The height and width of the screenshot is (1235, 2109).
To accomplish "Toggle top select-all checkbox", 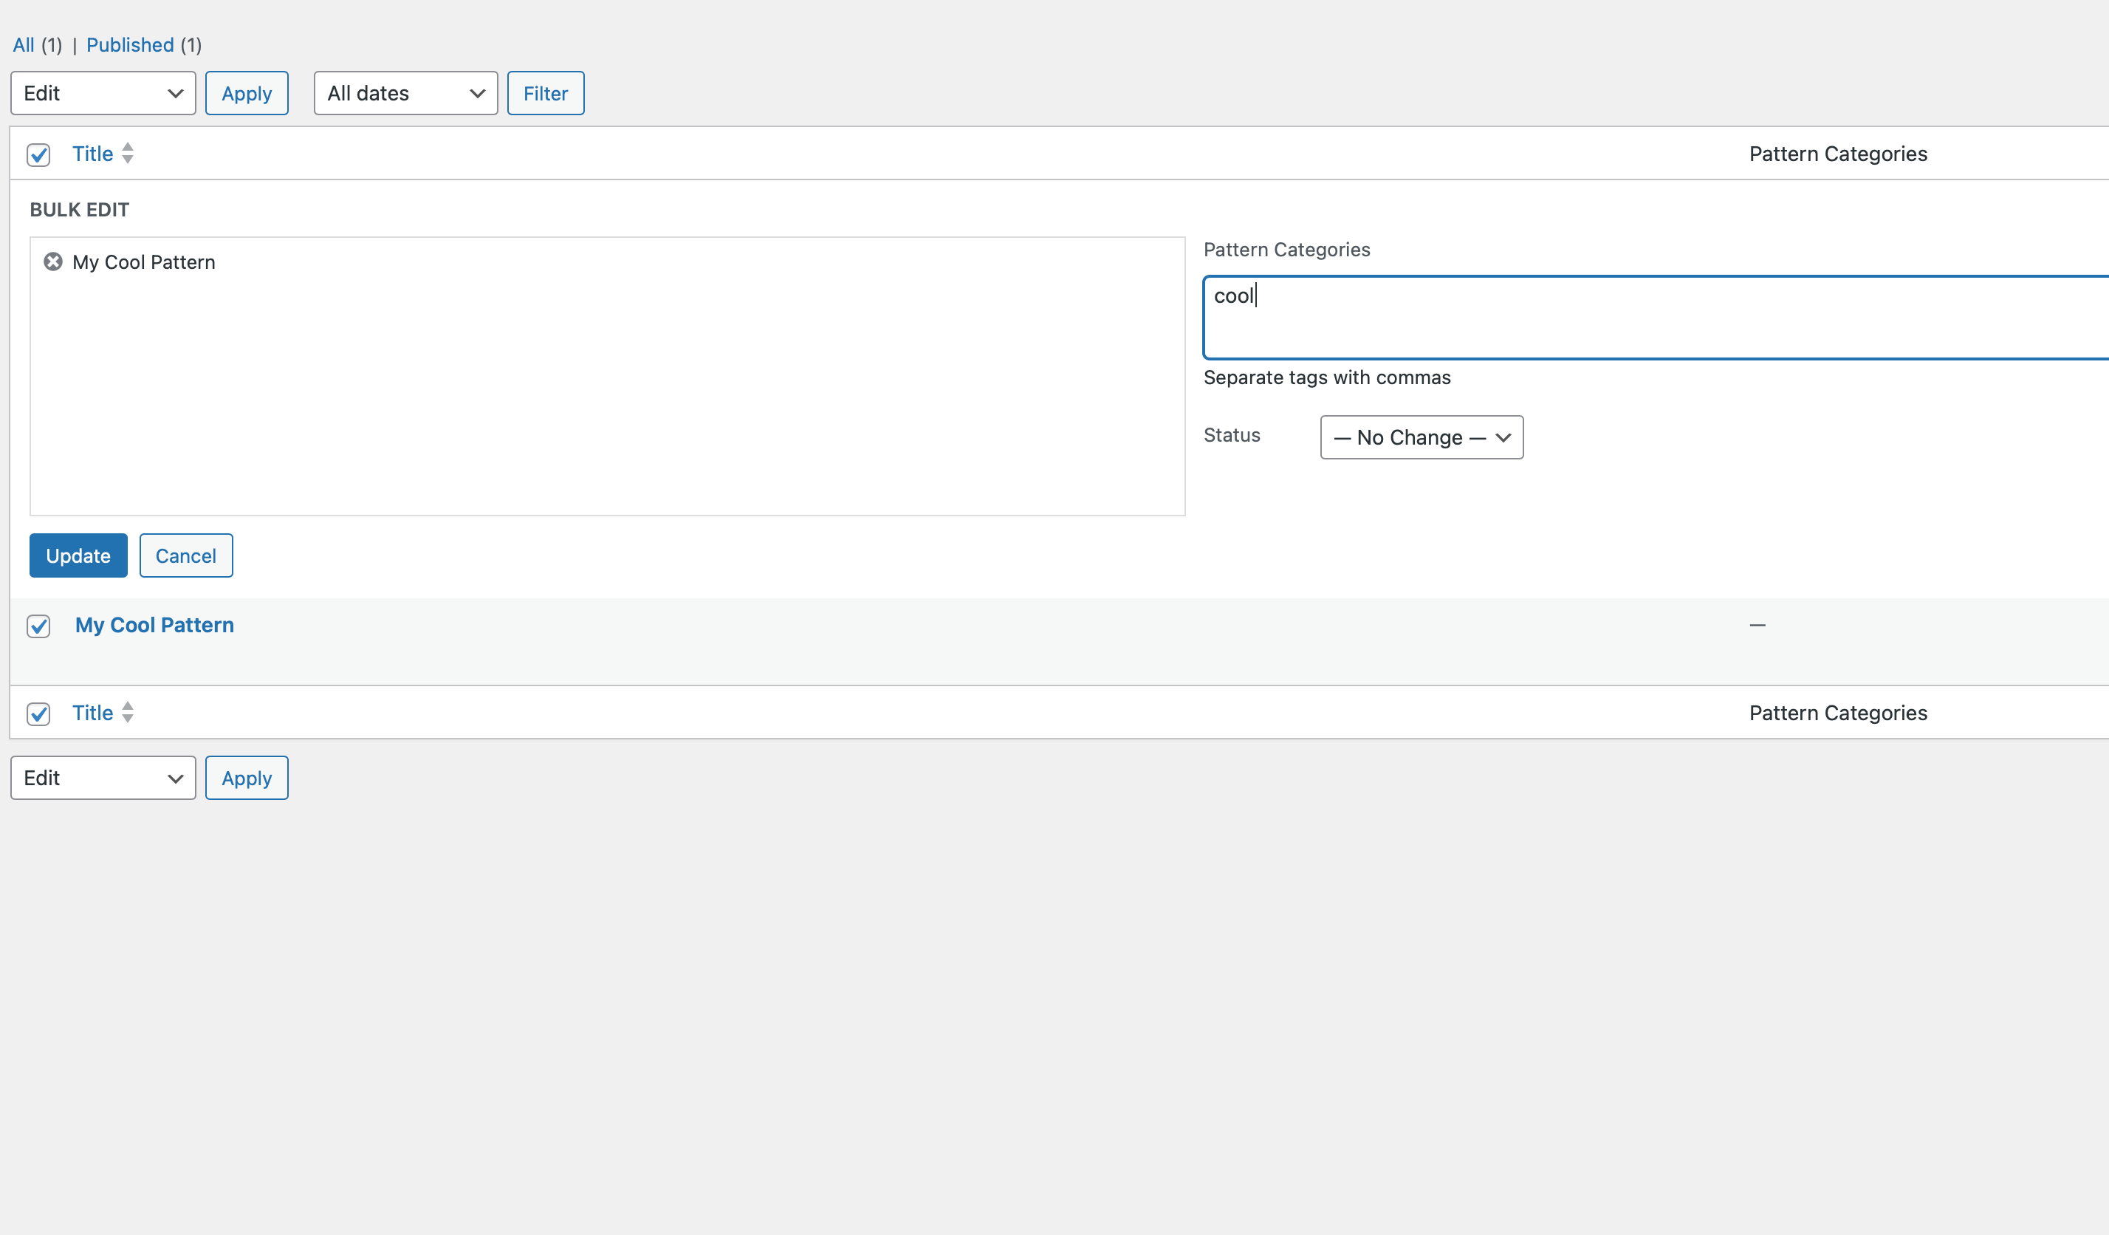I will pos(38,155).
